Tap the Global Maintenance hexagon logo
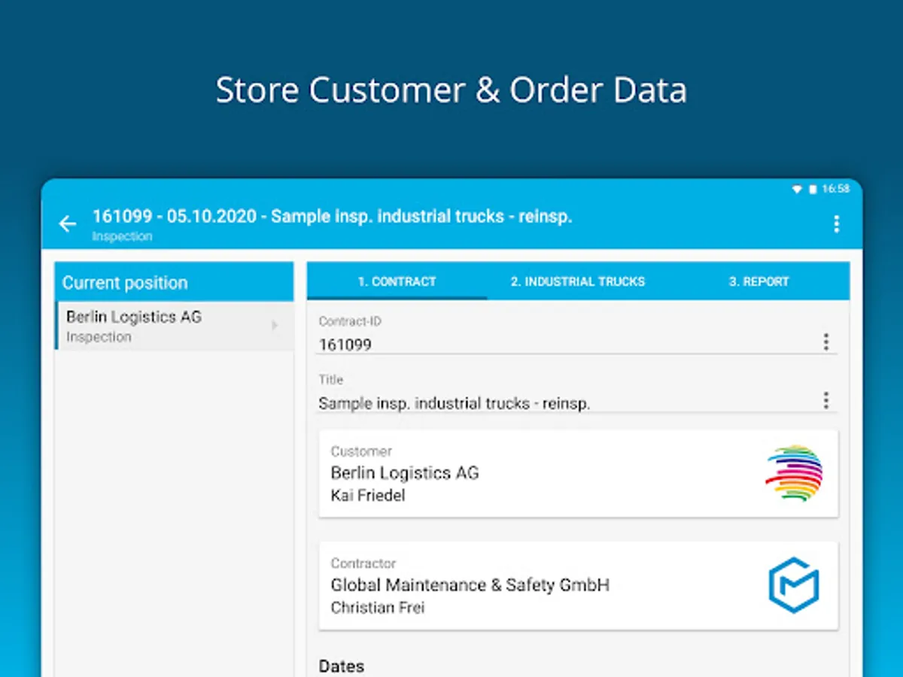This screenshot has width=903, height=677. pyautogui.click(x=794, y=585)
